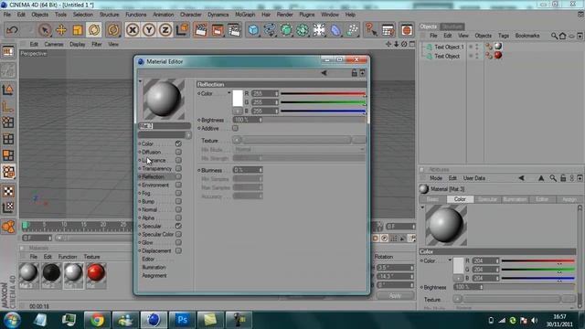Click the Apply button
The image size is (585, 329).
[x=395, y=296]
